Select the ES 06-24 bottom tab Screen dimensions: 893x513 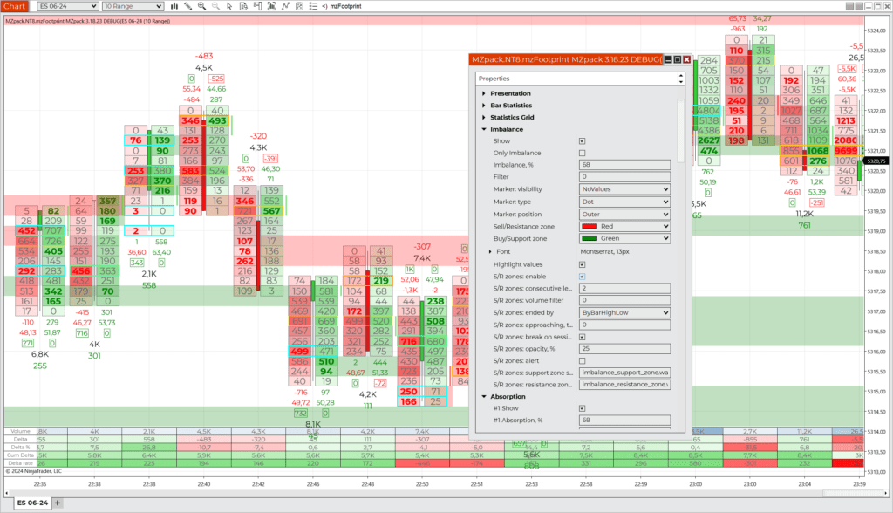click(x=32, y=503)
